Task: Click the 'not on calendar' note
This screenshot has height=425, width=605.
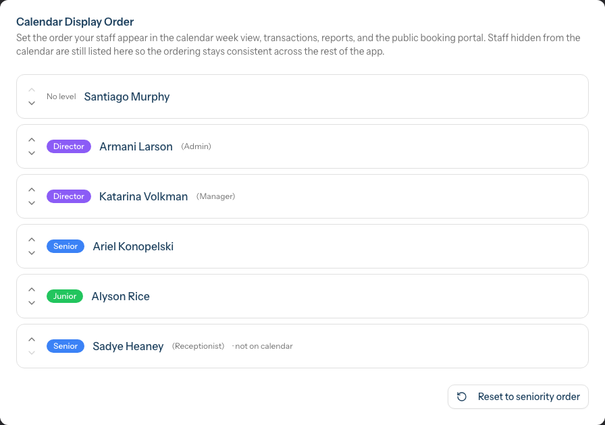Action: 264,346
